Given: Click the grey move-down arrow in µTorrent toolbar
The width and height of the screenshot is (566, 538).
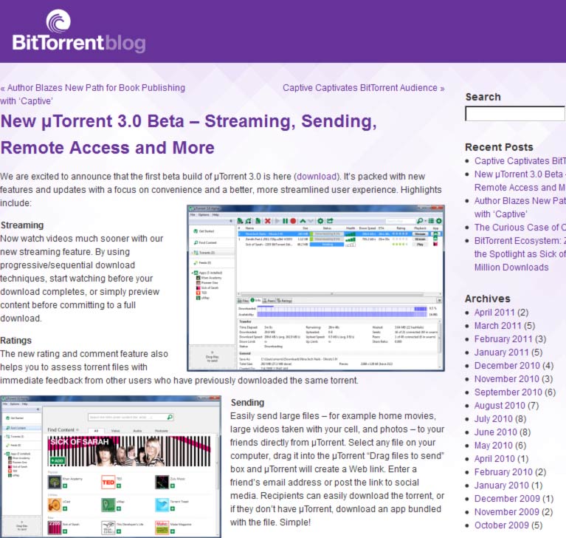Looking at the screenshot, I should click(x=311, y=221).
